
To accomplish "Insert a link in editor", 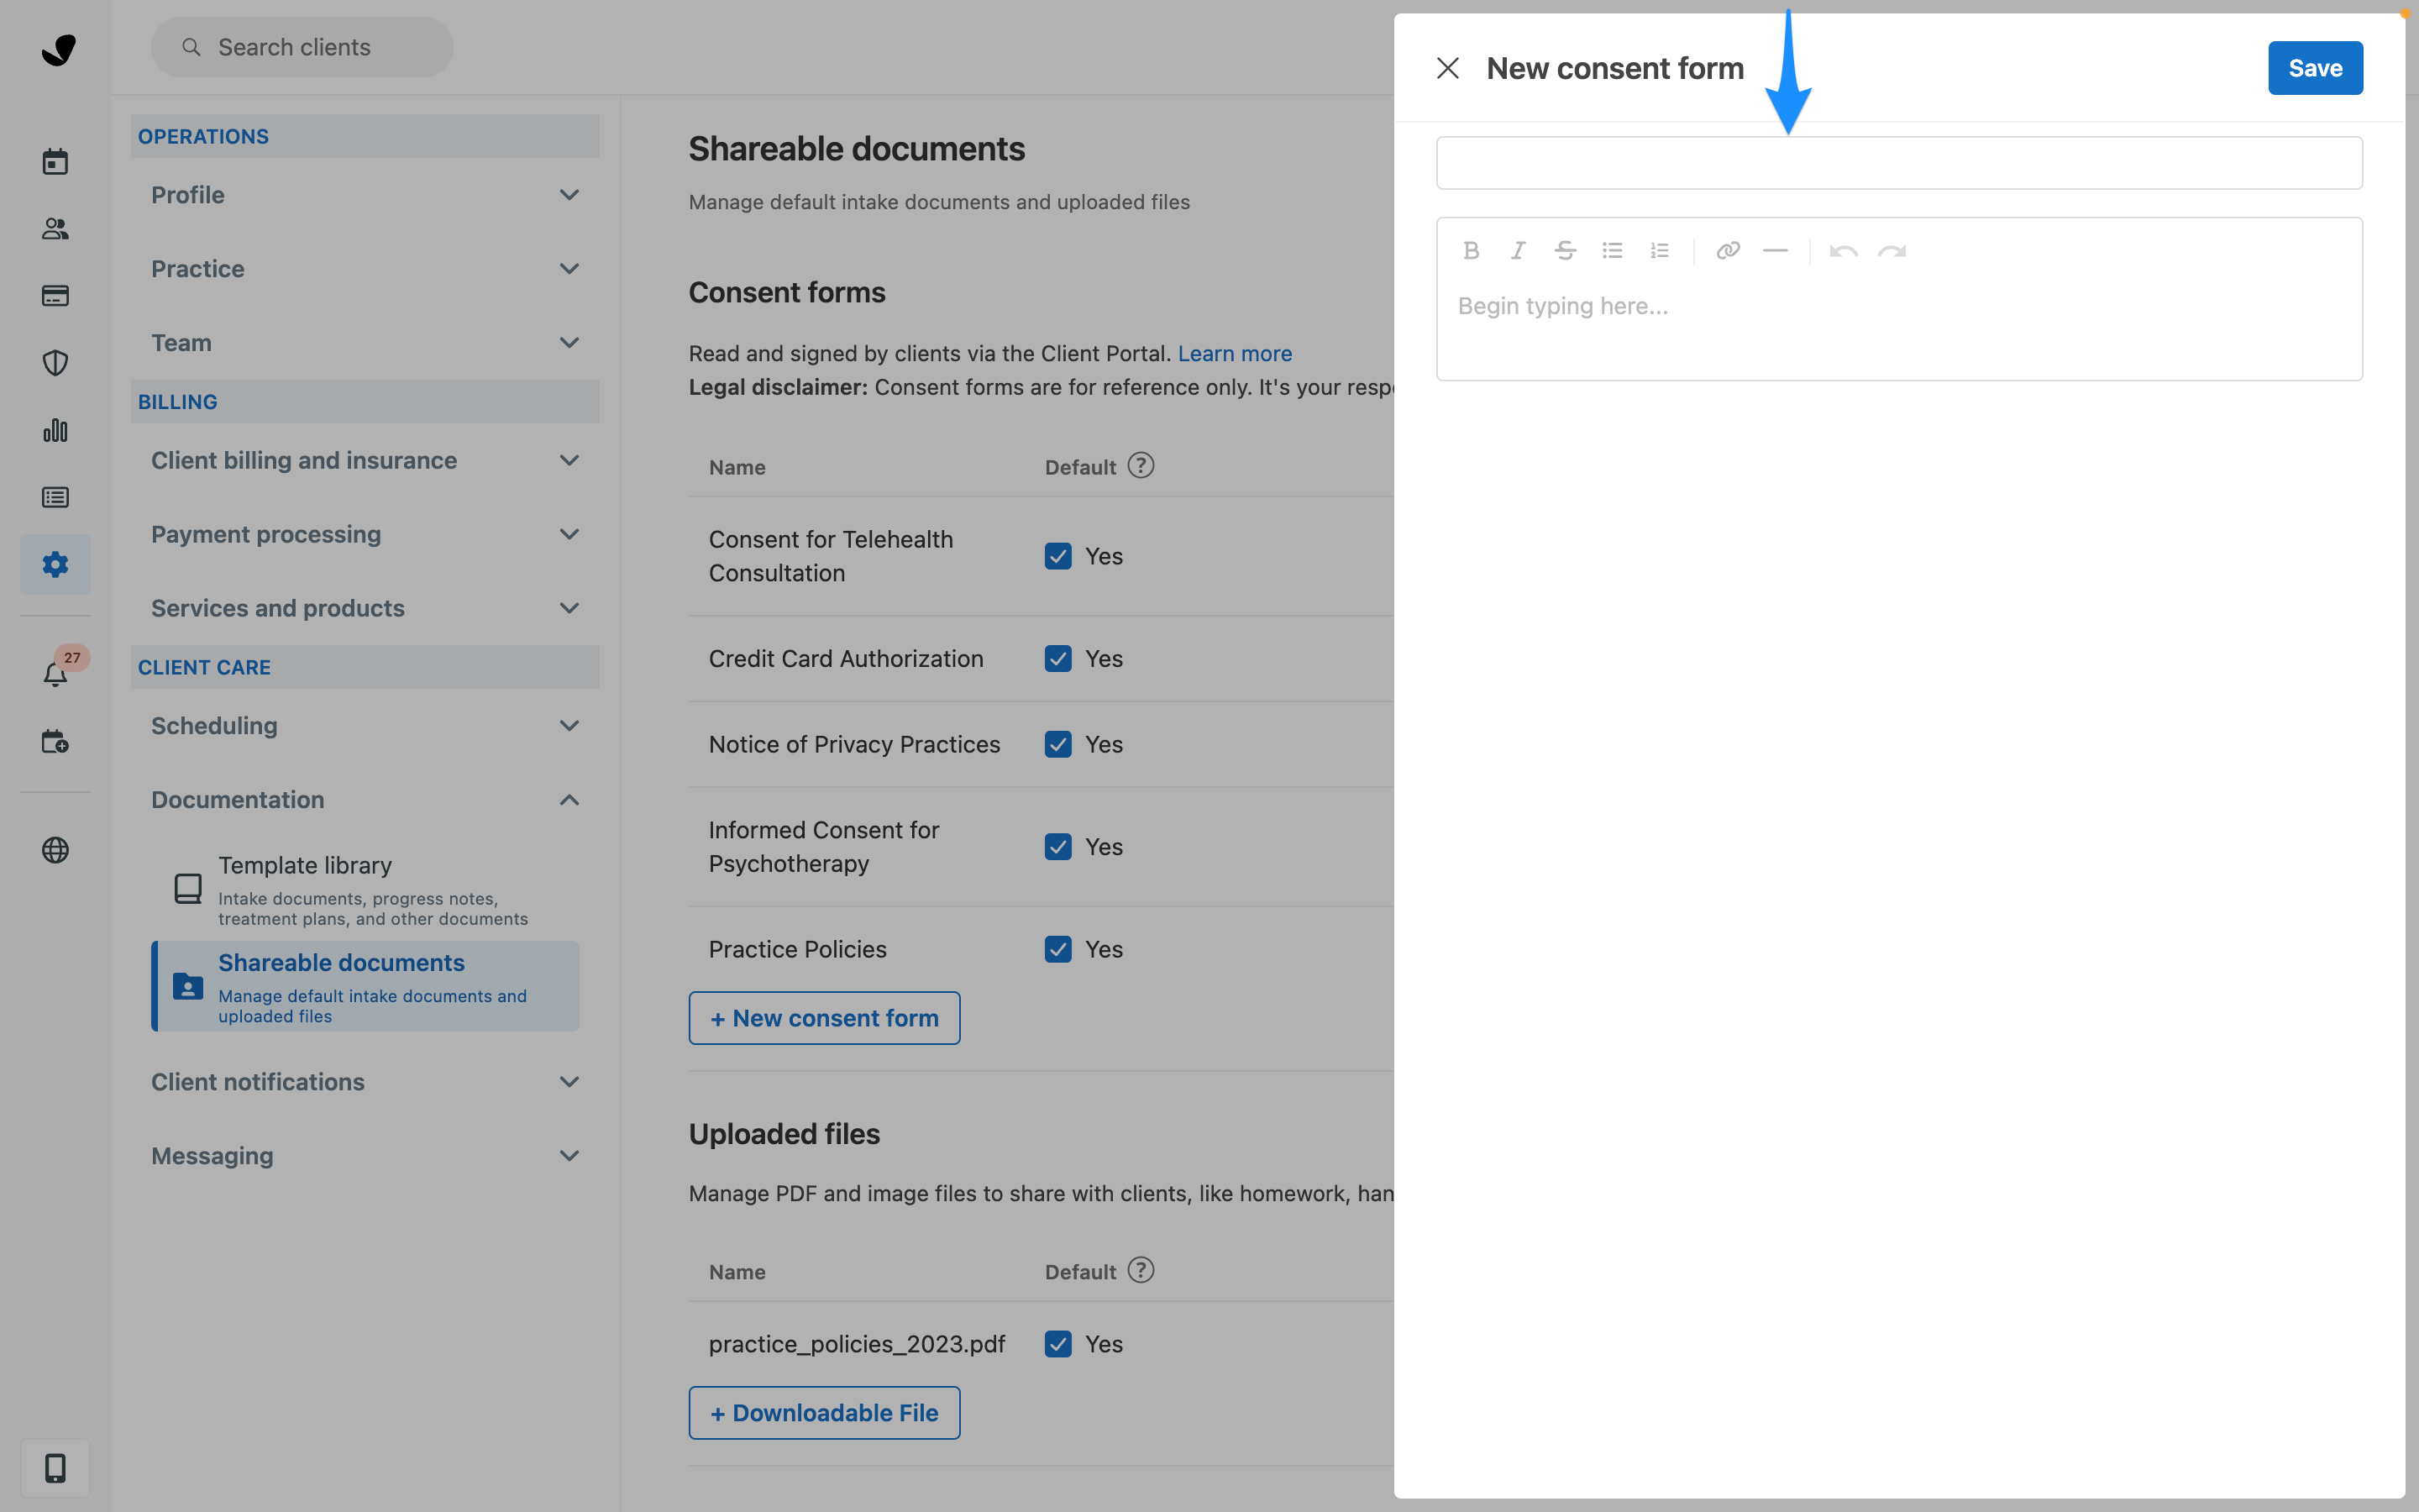I will click(x=1729, y=251).
